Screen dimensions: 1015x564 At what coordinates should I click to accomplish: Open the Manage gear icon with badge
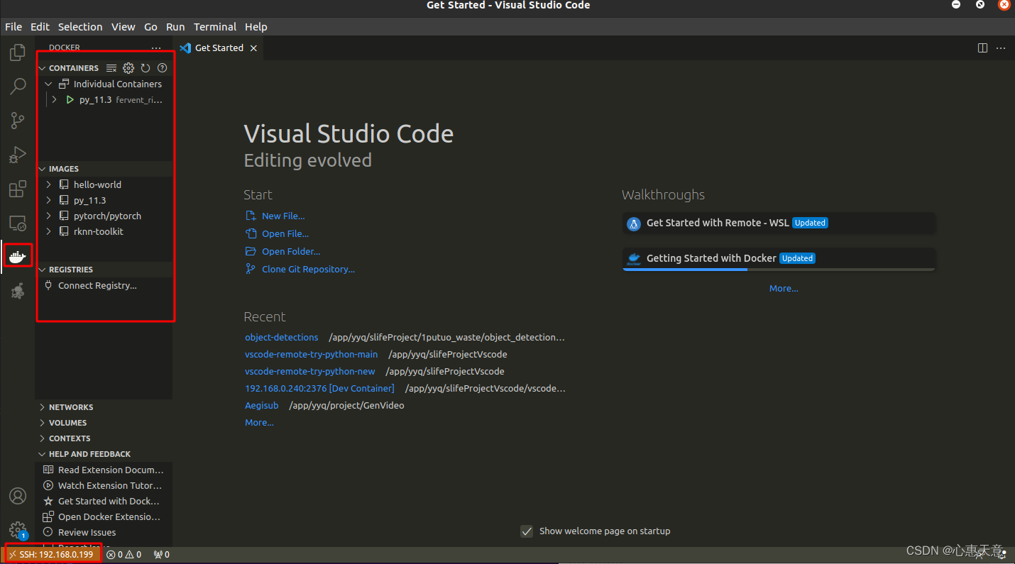point(17,530)
